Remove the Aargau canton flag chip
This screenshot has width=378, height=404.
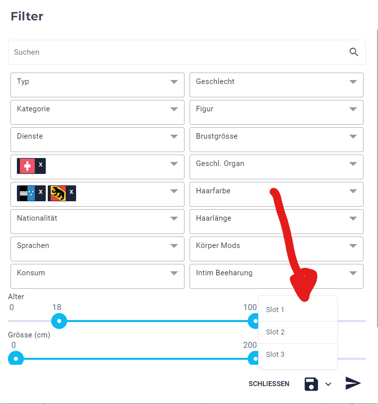40,192
